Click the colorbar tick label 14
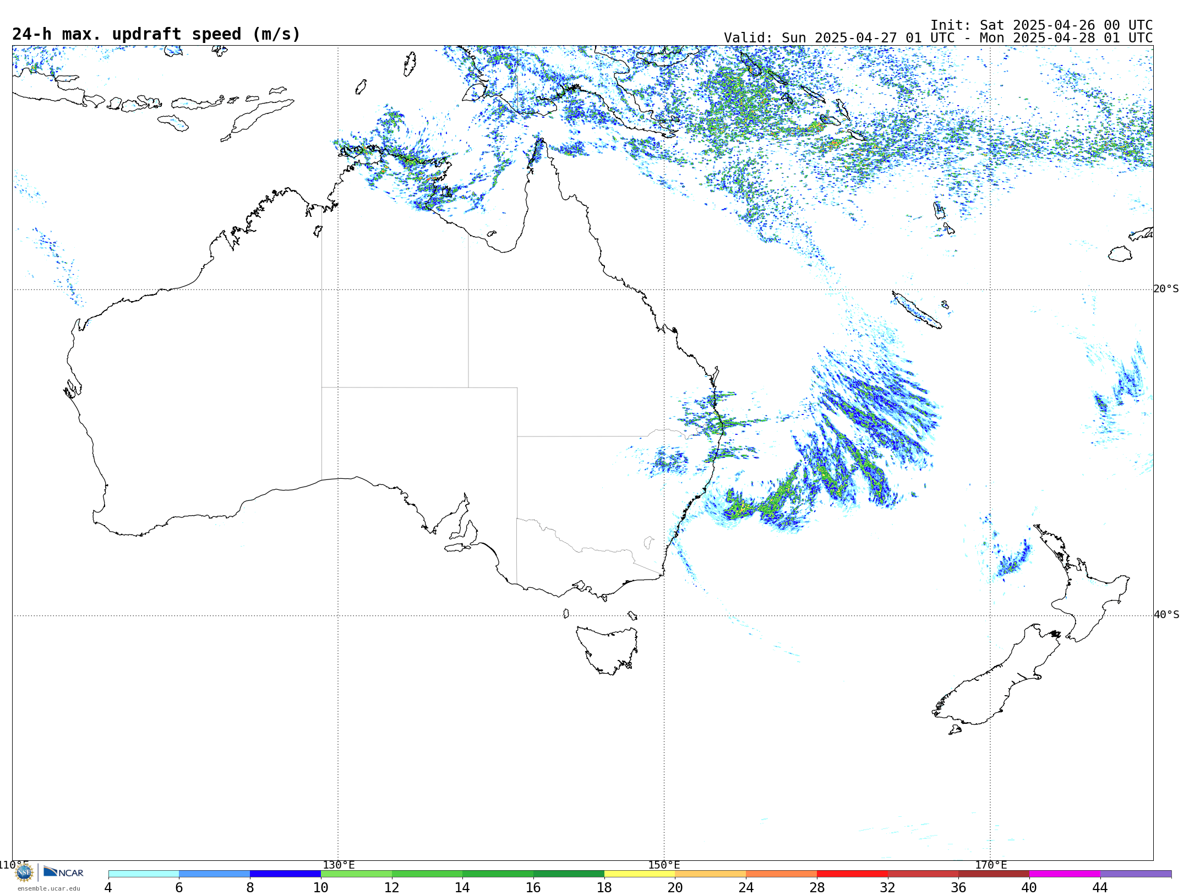This screenshot has height=895, width=1189. pos(462,888)
